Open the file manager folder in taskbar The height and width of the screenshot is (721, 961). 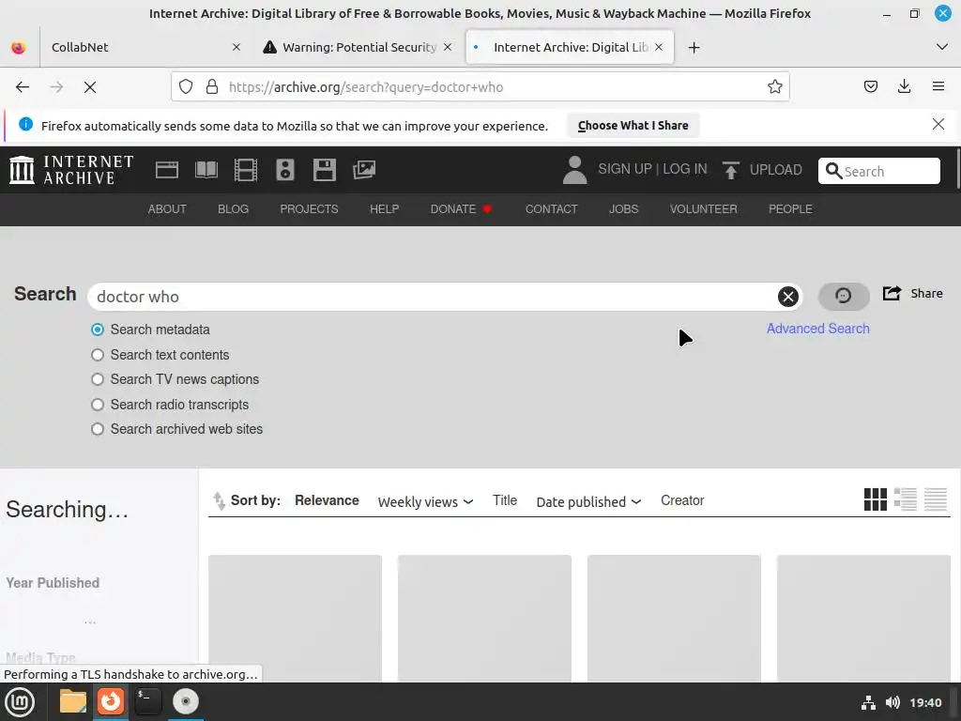(x=73, y=701)
